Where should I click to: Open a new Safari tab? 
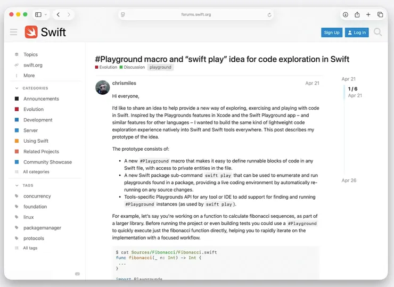pyautogui.click(x=368, y=14)
